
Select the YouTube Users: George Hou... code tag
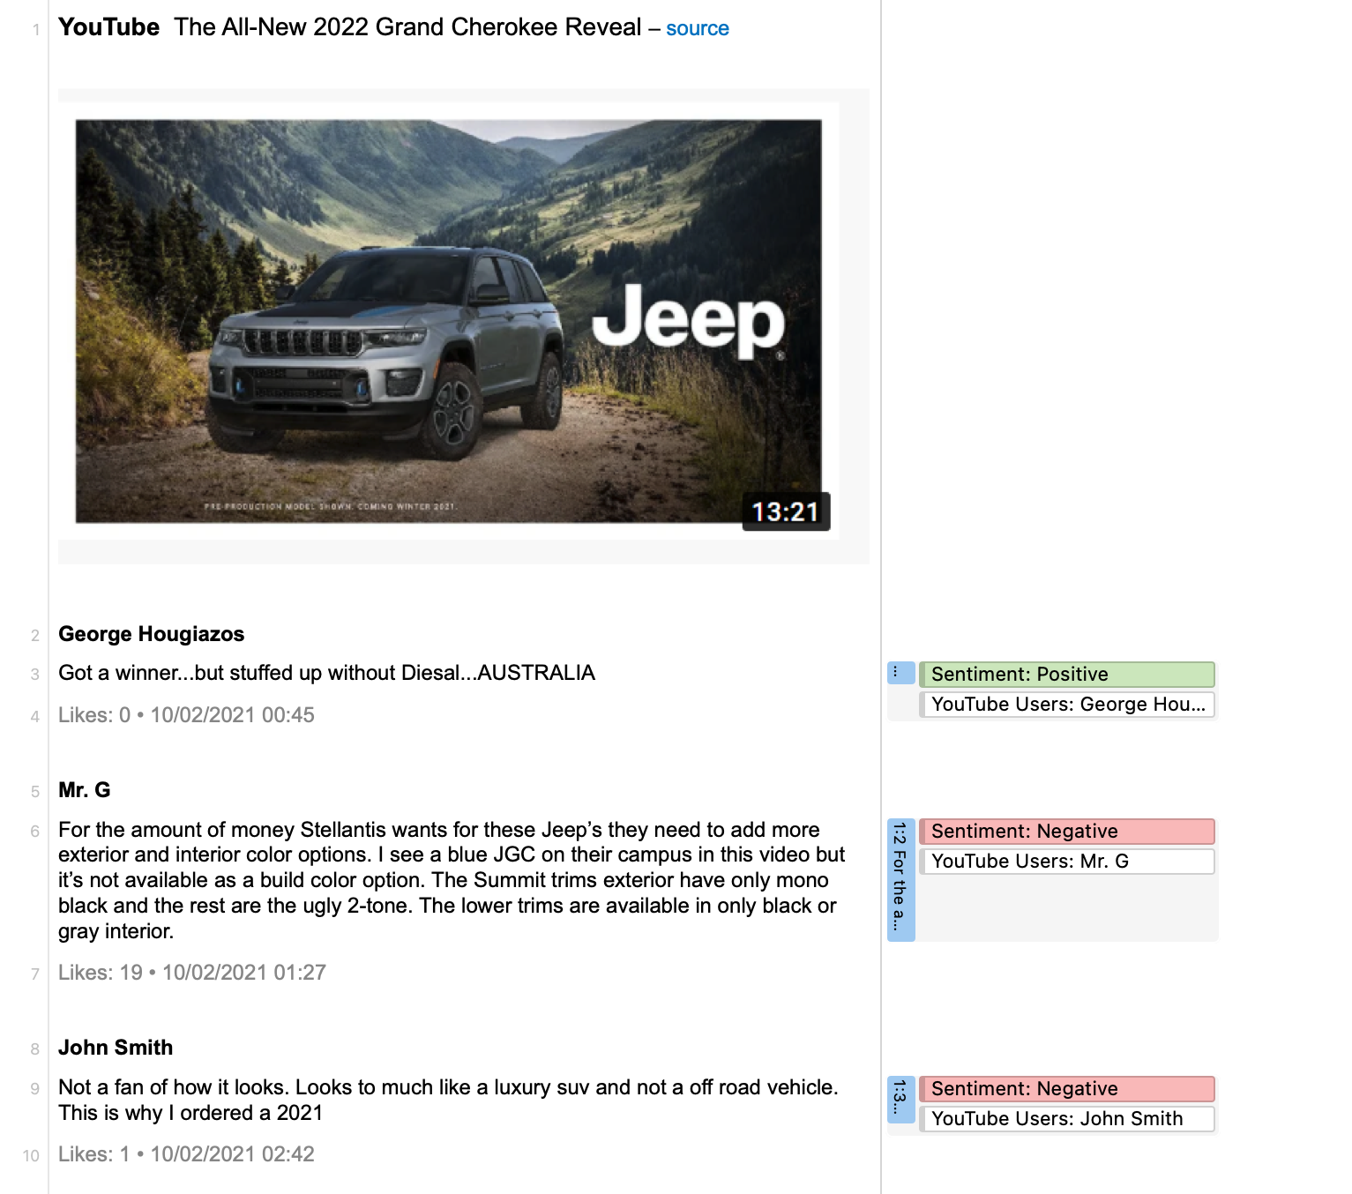pos(1067,705)
